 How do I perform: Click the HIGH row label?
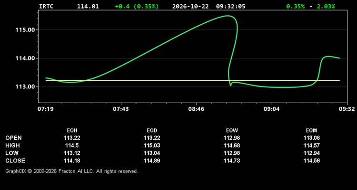point(12,145)
